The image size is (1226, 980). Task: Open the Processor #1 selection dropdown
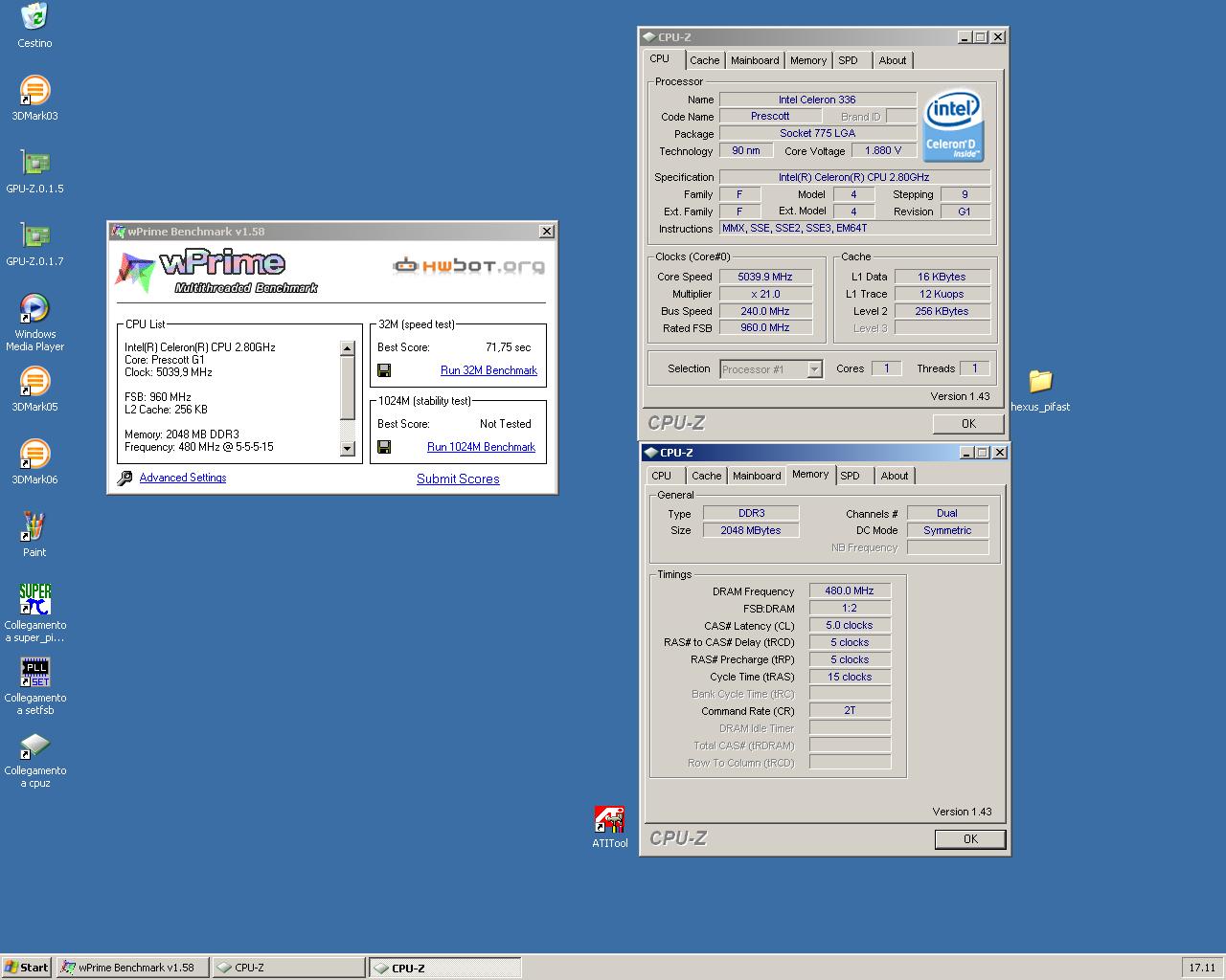click(814, 369)
